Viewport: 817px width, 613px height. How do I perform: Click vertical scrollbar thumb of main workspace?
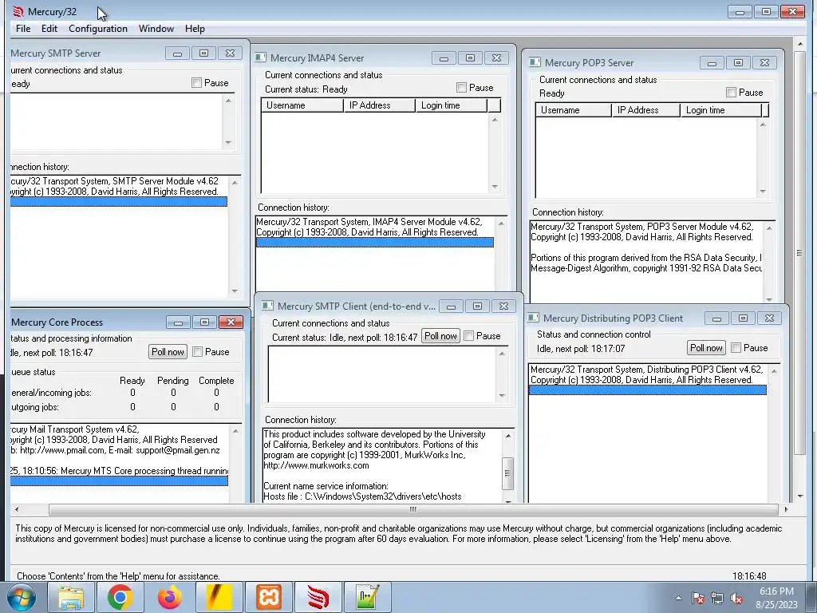799,253
